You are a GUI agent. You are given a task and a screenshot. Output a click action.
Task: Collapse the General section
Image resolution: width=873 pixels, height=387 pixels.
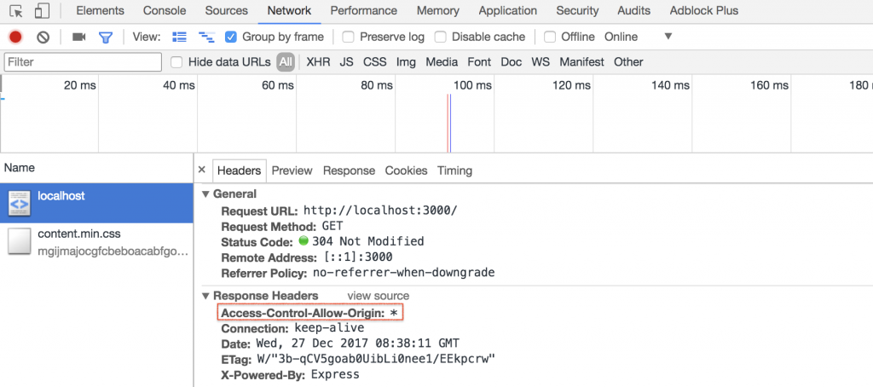coord(205,194)
